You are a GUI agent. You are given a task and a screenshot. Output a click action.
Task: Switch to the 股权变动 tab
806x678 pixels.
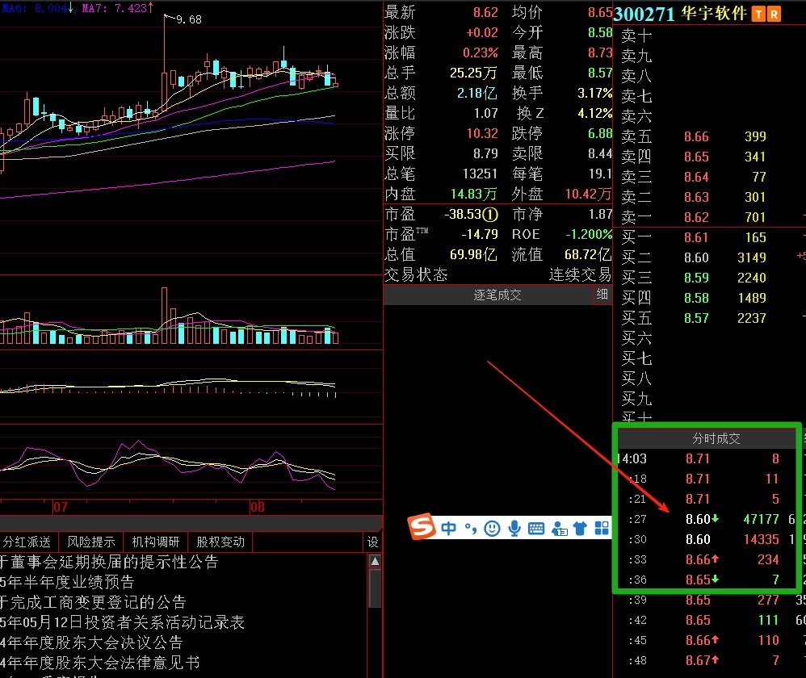220,542
